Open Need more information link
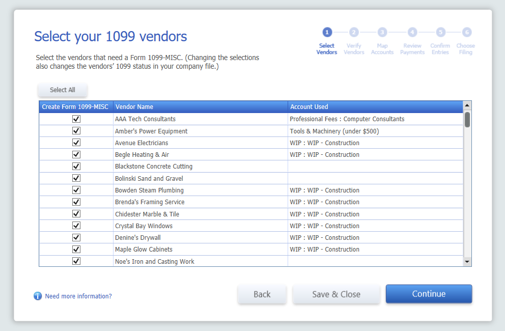Viewport: 505px width, 331px height. tap(78, 296)
